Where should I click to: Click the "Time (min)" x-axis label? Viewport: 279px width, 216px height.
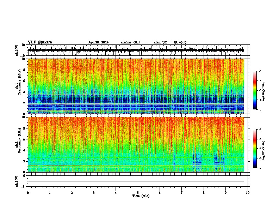click(x=141, y=196)
